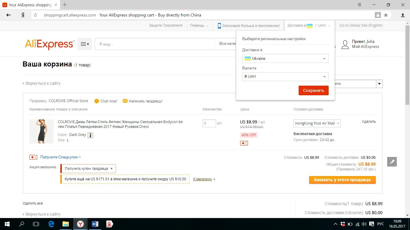Open the Windows Start button
This screenshot has width=410, height=230.
7,224
